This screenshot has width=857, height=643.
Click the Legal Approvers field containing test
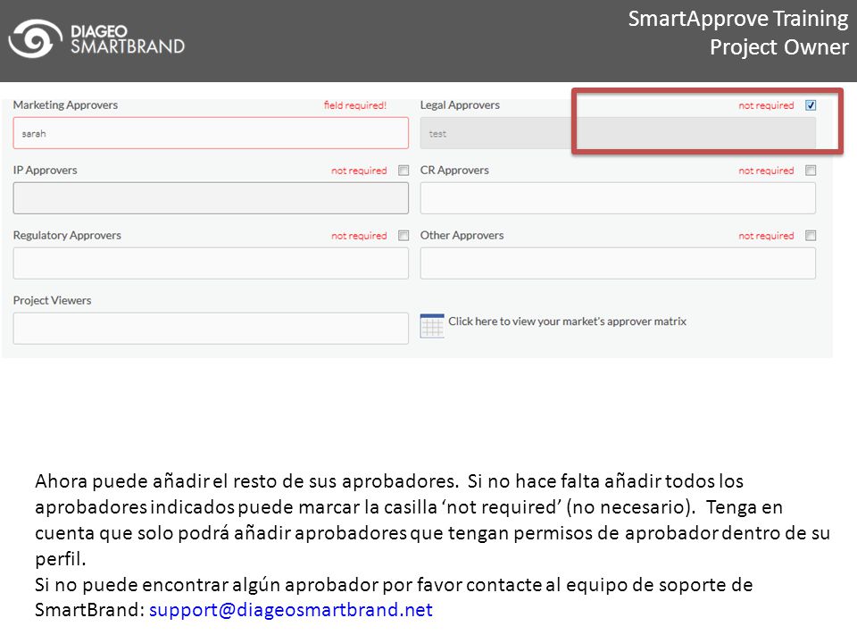[x=618, y=133]
